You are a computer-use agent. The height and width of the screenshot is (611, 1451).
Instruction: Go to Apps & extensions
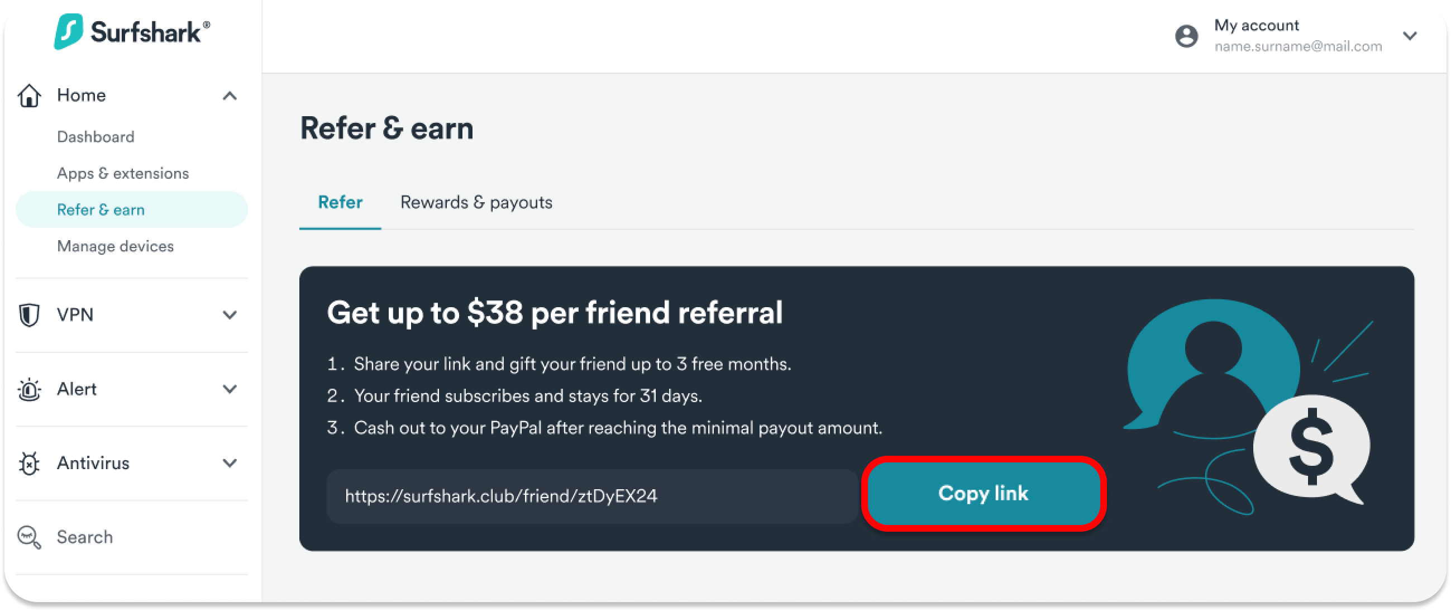(x=123, y=174)
